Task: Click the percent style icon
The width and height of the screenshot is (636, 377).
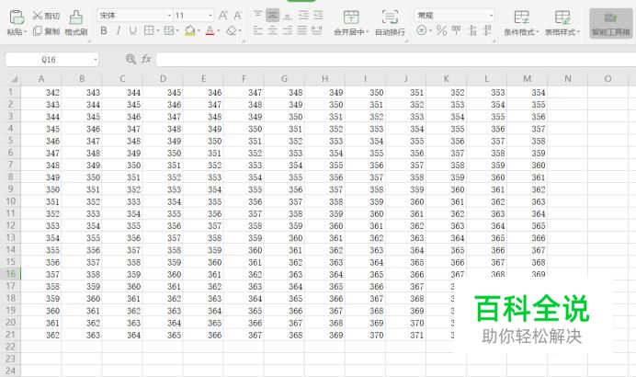Action: [442, 30]
